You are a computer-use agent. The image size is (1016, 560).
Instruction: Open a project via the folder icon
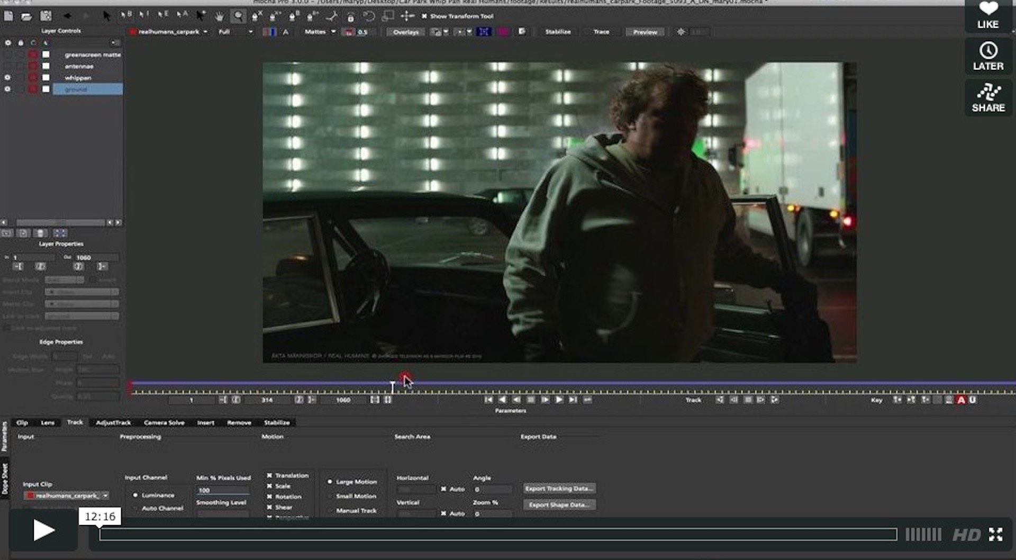(26, 16)
